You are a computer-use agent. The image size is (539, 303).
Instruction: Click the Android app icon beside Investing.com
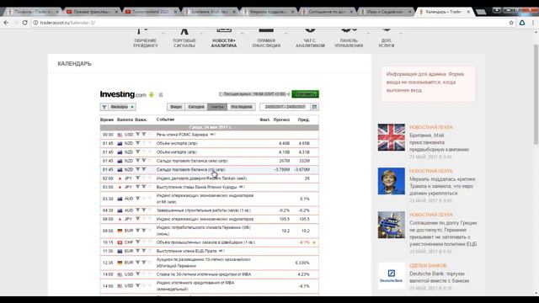(152, 94)
